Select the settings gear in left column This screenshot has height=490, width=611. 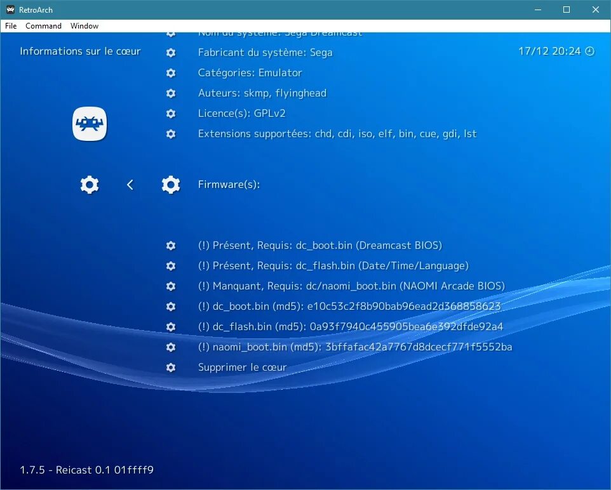90,185
